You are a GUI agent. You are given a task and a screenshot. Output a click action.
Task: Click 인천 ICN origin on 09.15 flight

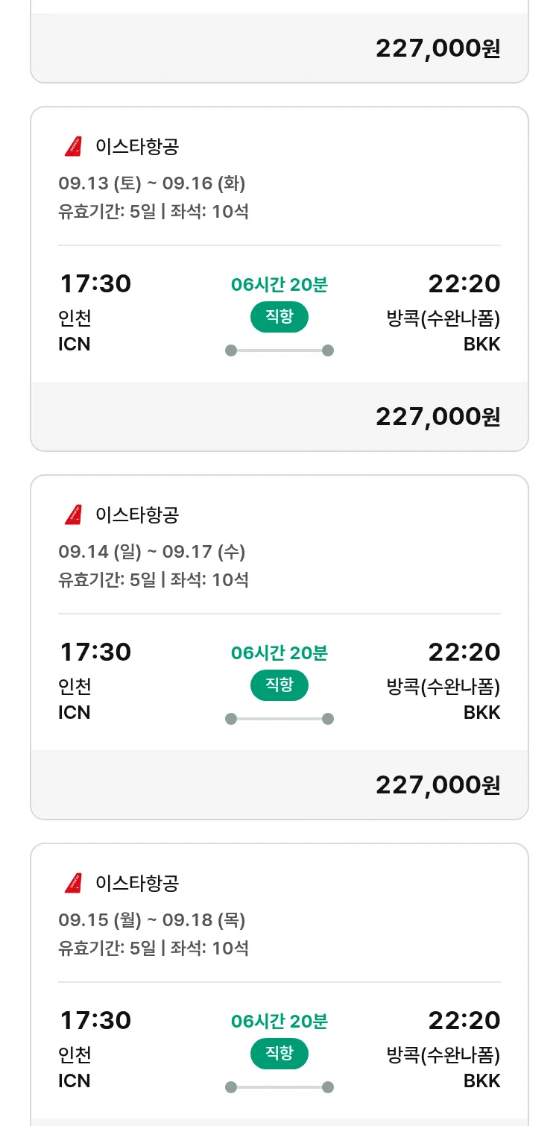coord(75,1067)
